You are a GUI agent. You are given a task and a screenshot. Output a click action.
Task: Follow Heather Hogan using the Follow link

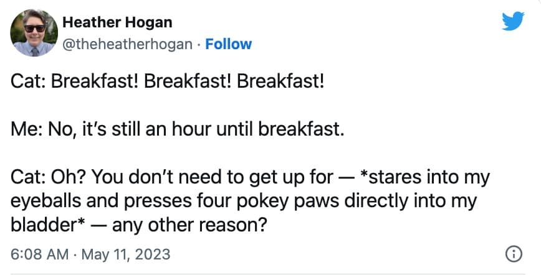pyautogui.click(x=229, y=44)
